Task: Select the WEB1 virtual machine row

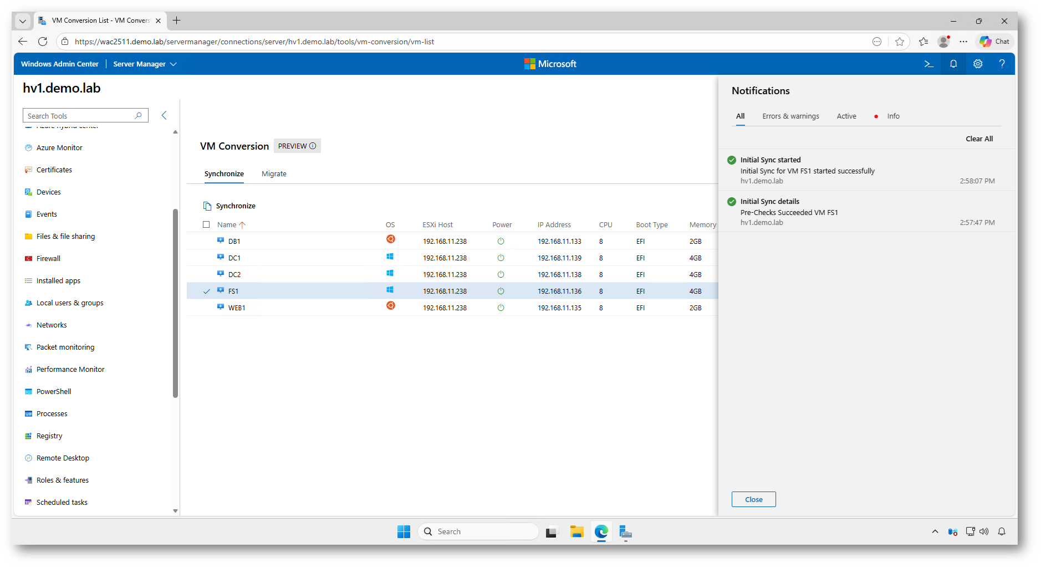Action: pyautogui.click(x=237, y=308)
